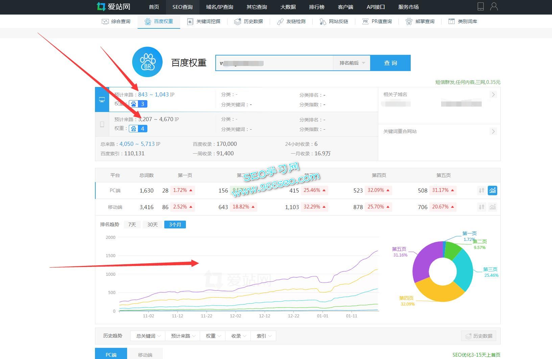552x359 pixels.
Task: Open the 收录 history dropdown
Action: 238,336
